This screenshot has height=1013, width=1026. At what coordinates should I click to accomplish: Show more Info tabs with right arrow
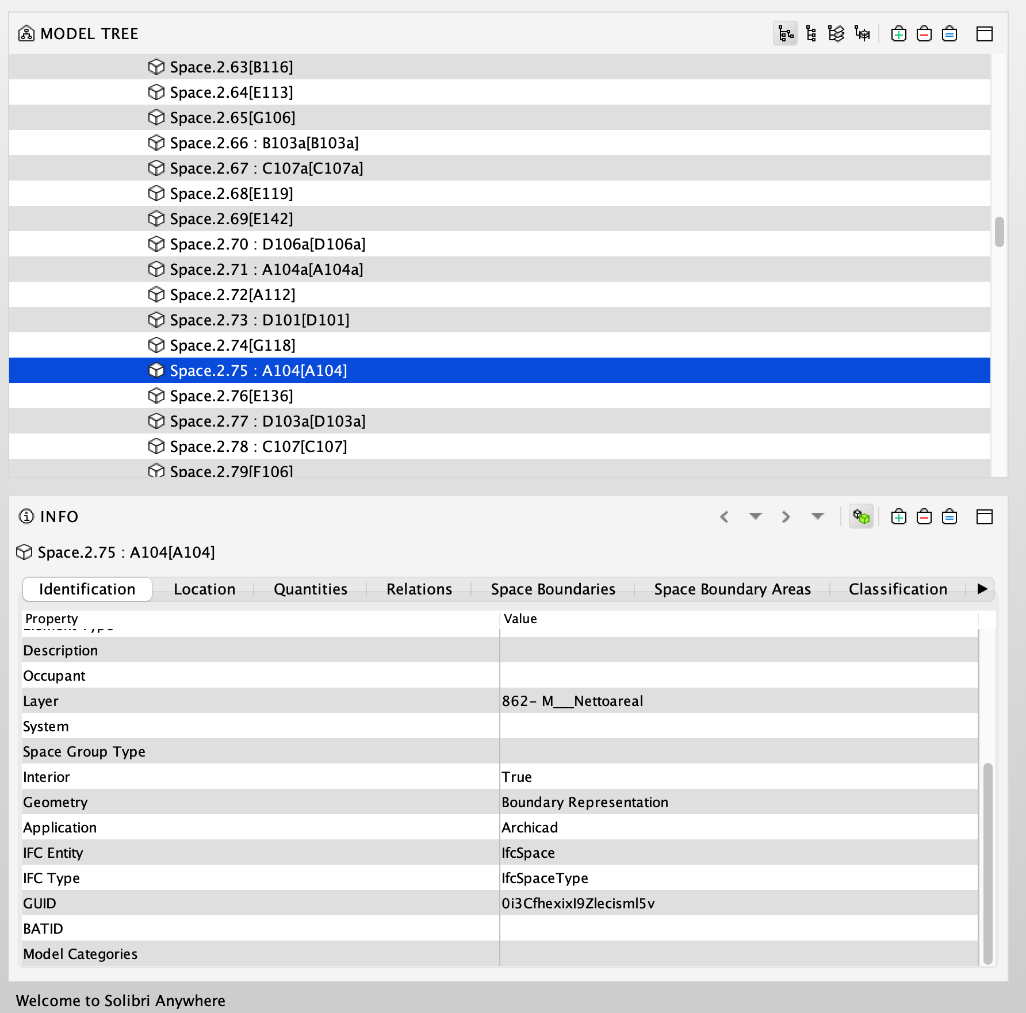point(982,589)
